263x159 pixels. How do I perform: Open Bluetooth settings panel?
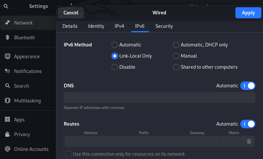tap(28, 38)
